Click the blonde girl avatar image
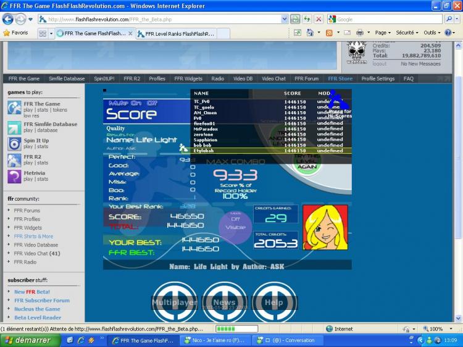The image size is (463, 347). 325,227
